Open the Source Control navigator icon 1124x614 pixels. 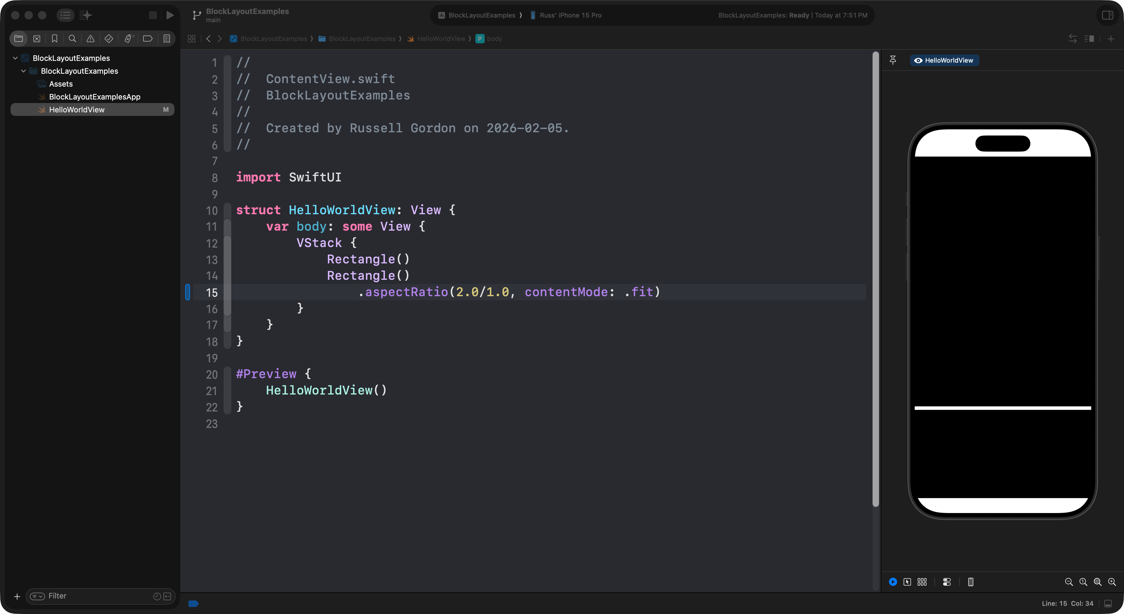(x=37, y=38)
